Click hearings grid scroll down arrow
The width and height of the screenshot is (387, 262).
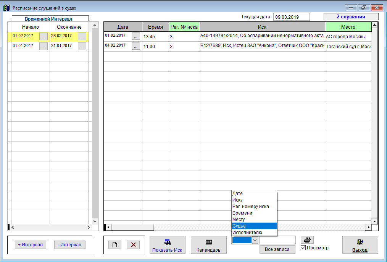375,221
